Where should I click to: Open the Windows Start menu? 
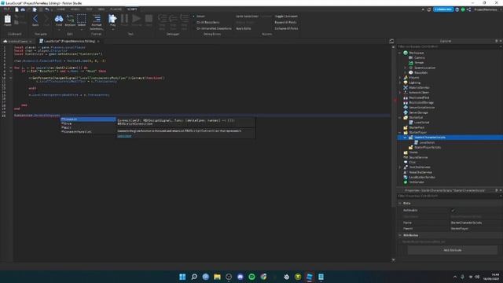[x=182, y=277]
